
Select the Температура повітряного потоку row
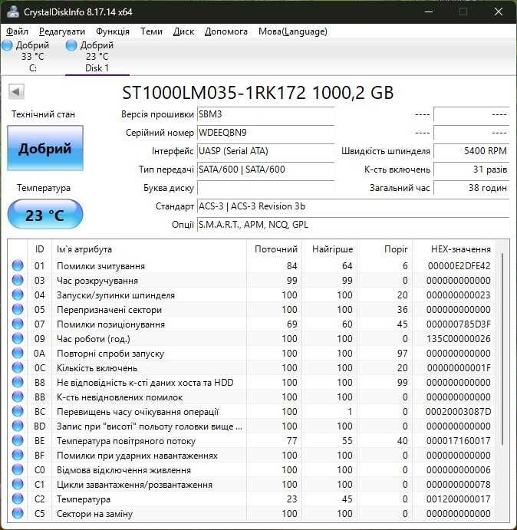tap(252, 440)
